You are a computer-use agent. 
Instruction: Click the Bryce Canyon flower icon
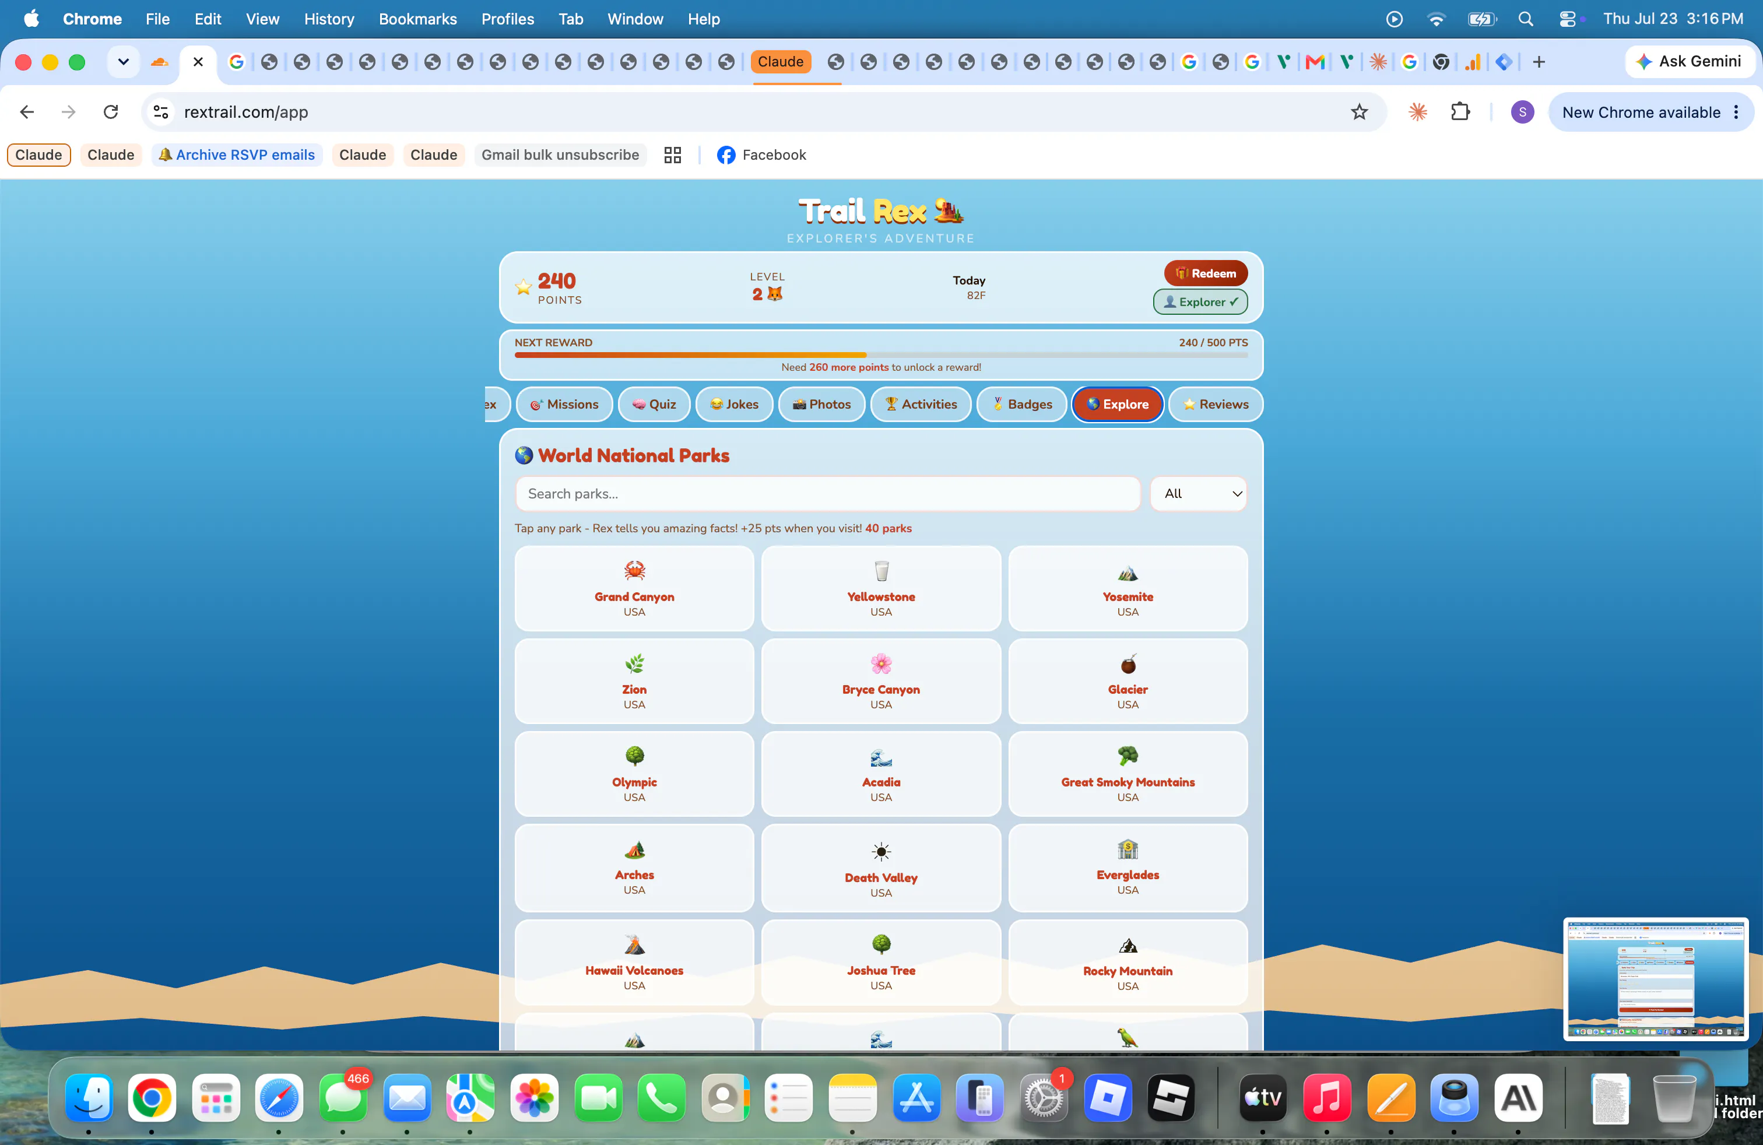pos(881,663)
